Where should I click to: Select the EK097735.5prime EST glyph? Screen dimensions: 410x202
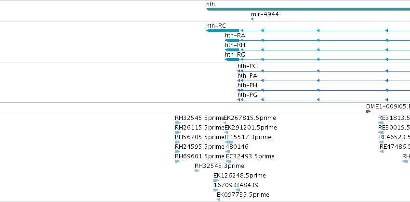[x=219, y=200]
